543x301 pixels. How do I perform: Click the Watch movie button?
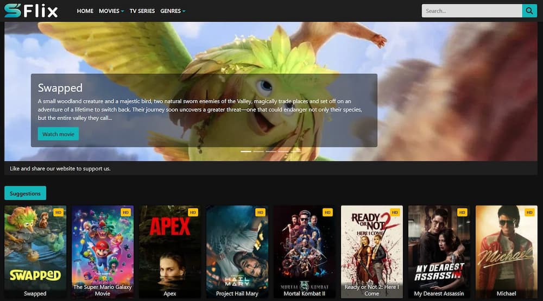pyautogui.click(x=58, y=134)
